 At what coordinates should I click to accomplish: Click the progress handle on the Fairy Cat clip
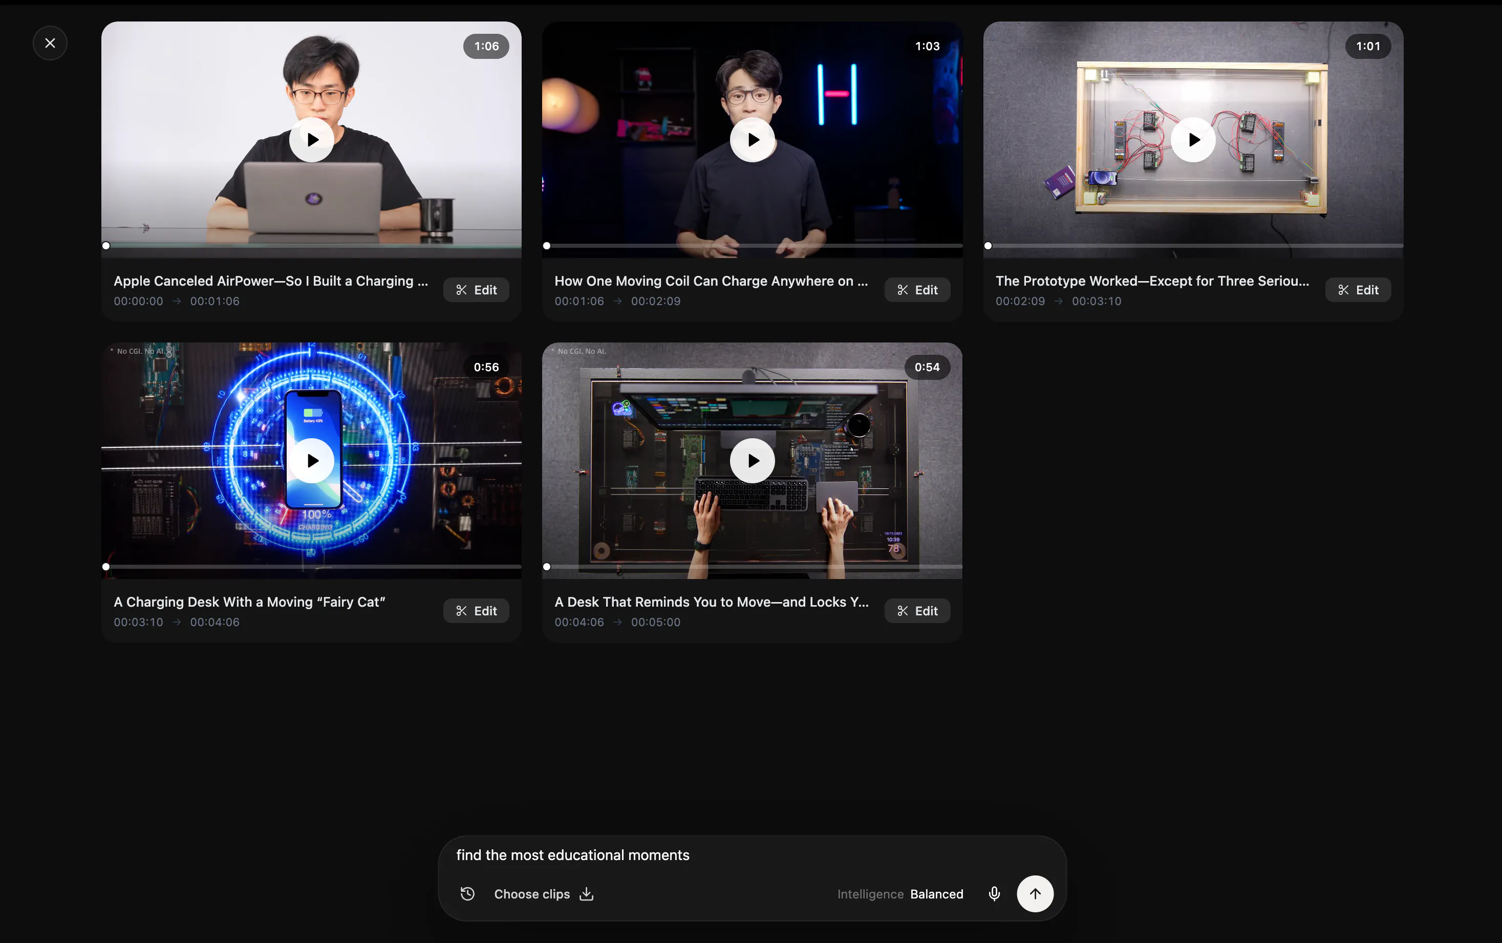pyautogui.click(x=106, y=567)
